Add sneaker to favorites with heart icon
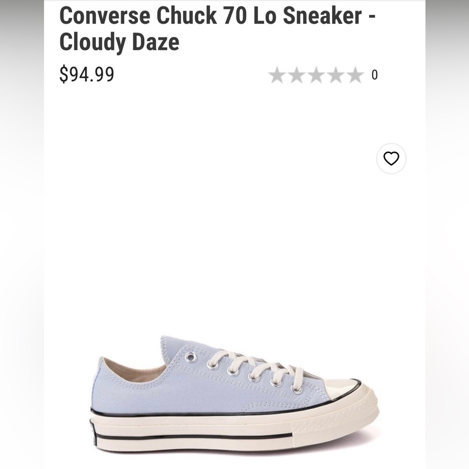This screenshot has width=469, height=469. pyautogui.click(x=391, y=159)
